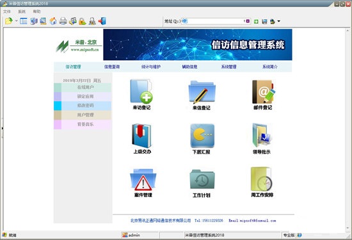Click the admin label in status bar
This screenshot has width=352, height=240.
pos(134,235)
